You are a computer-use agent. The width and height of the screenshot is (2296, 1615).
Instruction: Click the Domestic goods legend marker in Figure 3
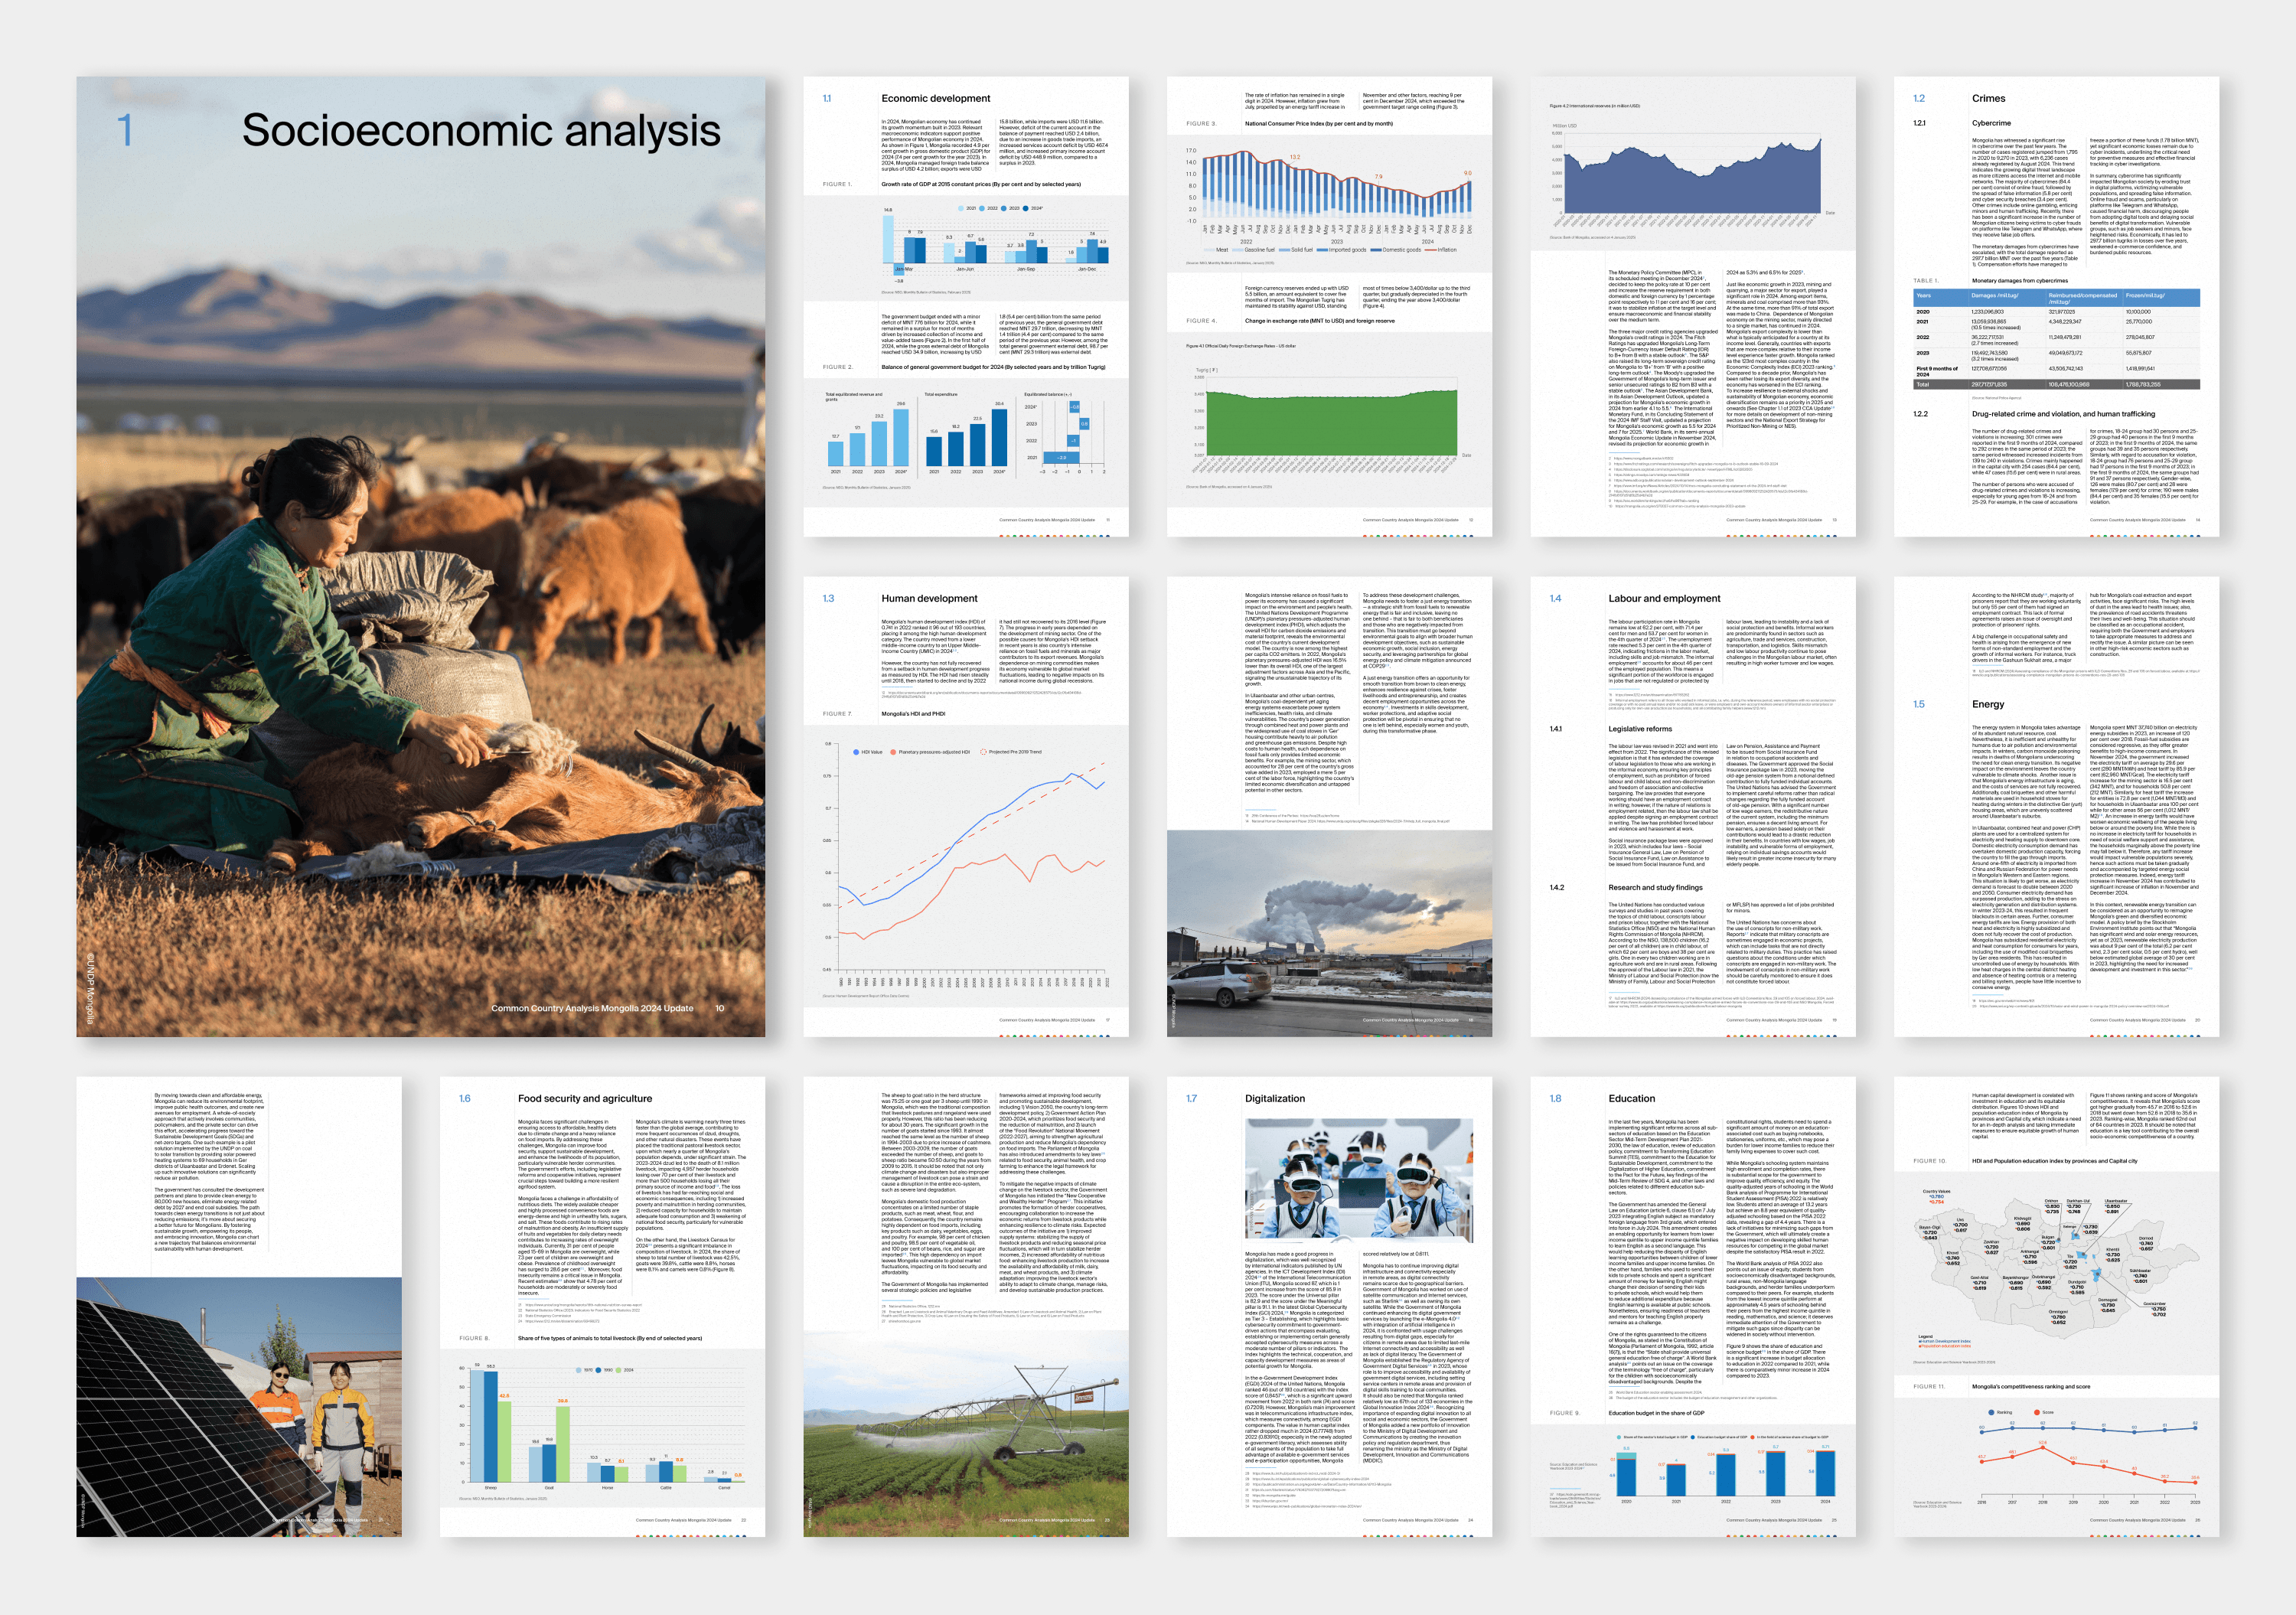(1377, 250)
